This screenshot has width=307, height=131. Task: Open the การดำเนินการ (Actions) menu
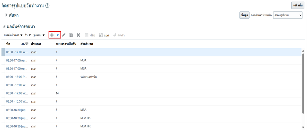(x=13, y=35)
